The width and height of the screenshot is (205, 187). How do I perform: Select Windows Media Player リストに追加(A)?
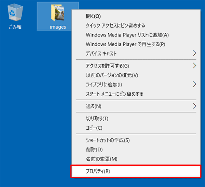click(x=136, y=35)
